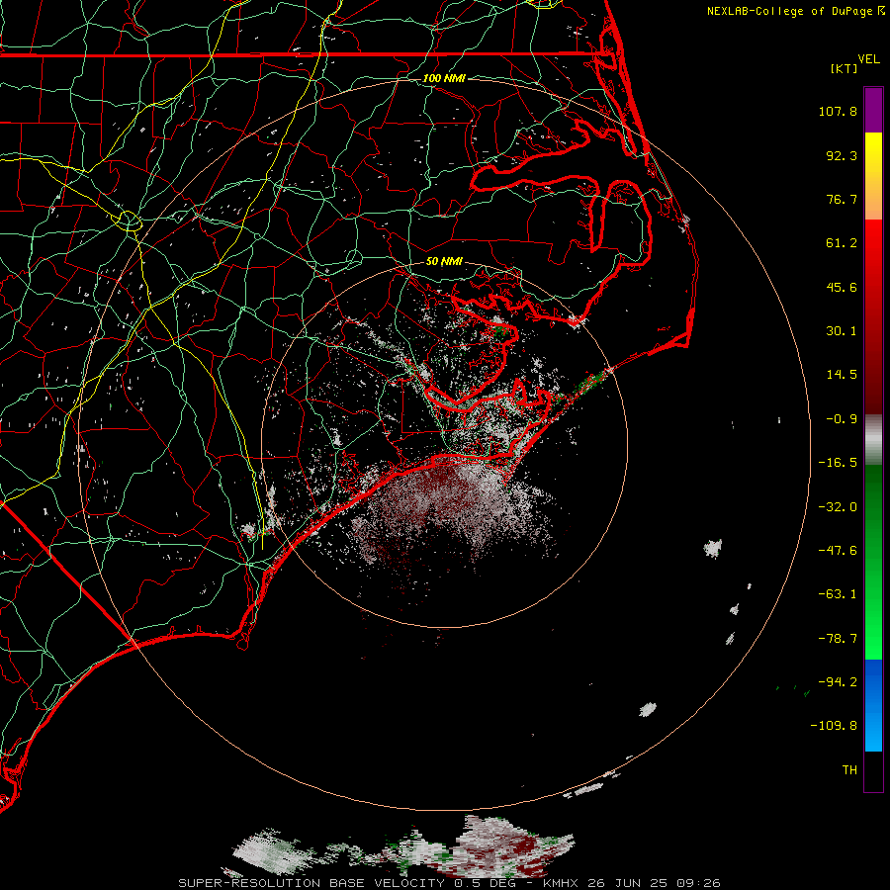
Task: Click the TH label at the scale bottom
Action: point(849,770)
